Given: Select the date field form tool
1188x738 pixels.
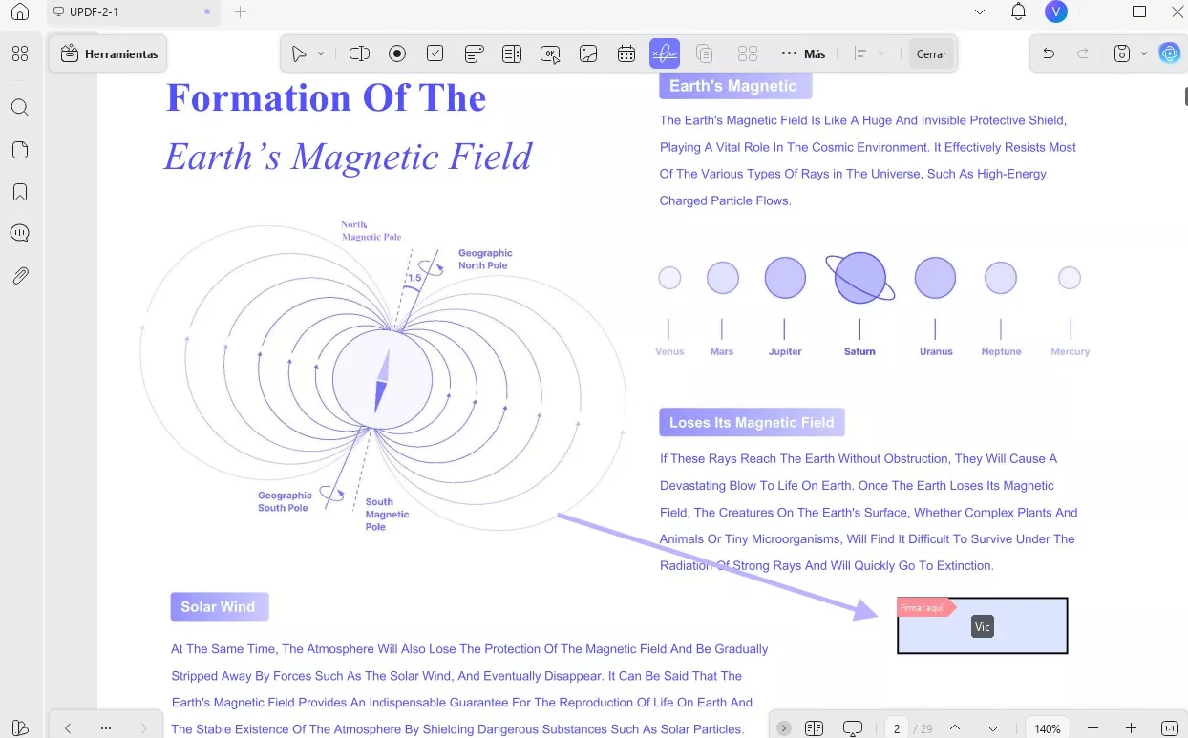Looking at the screenshot, I should [x=626, y=54].
